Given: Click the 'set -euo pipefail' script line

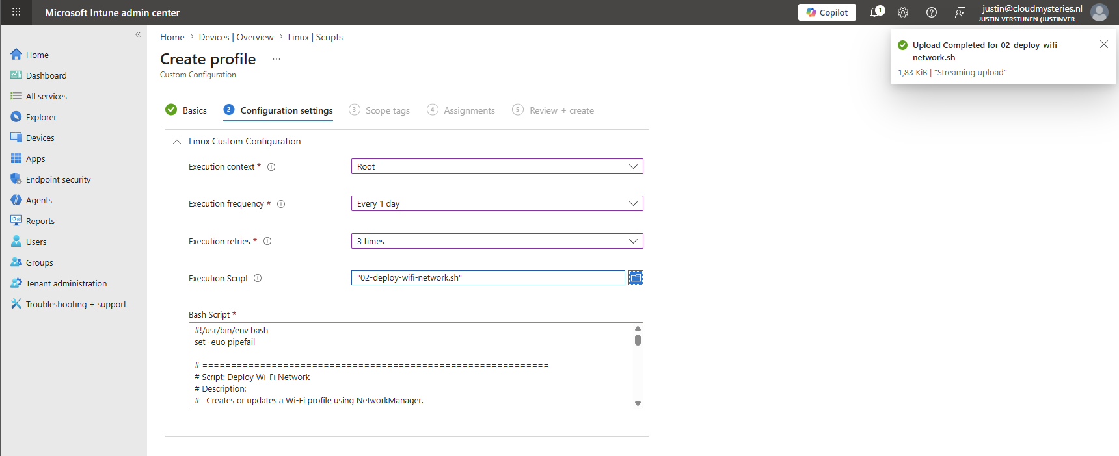Looking at the screenshot, I should click(224, 342).
